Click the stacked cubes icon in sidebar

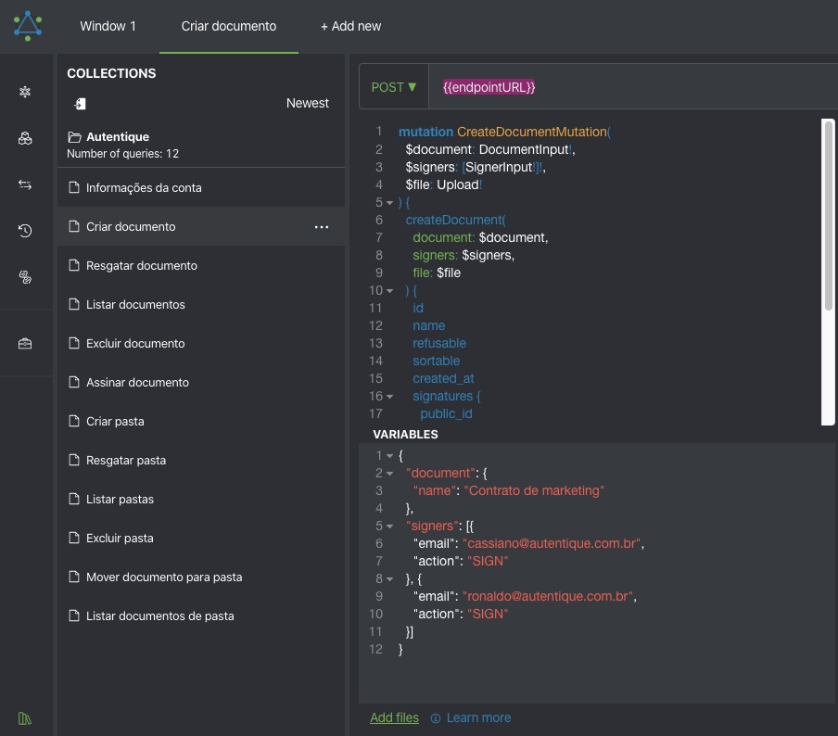[25, 138]
